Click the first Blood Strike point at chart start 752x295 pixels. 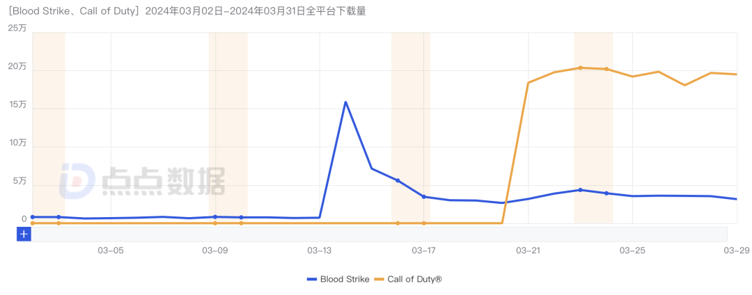(x=33, y=217)
